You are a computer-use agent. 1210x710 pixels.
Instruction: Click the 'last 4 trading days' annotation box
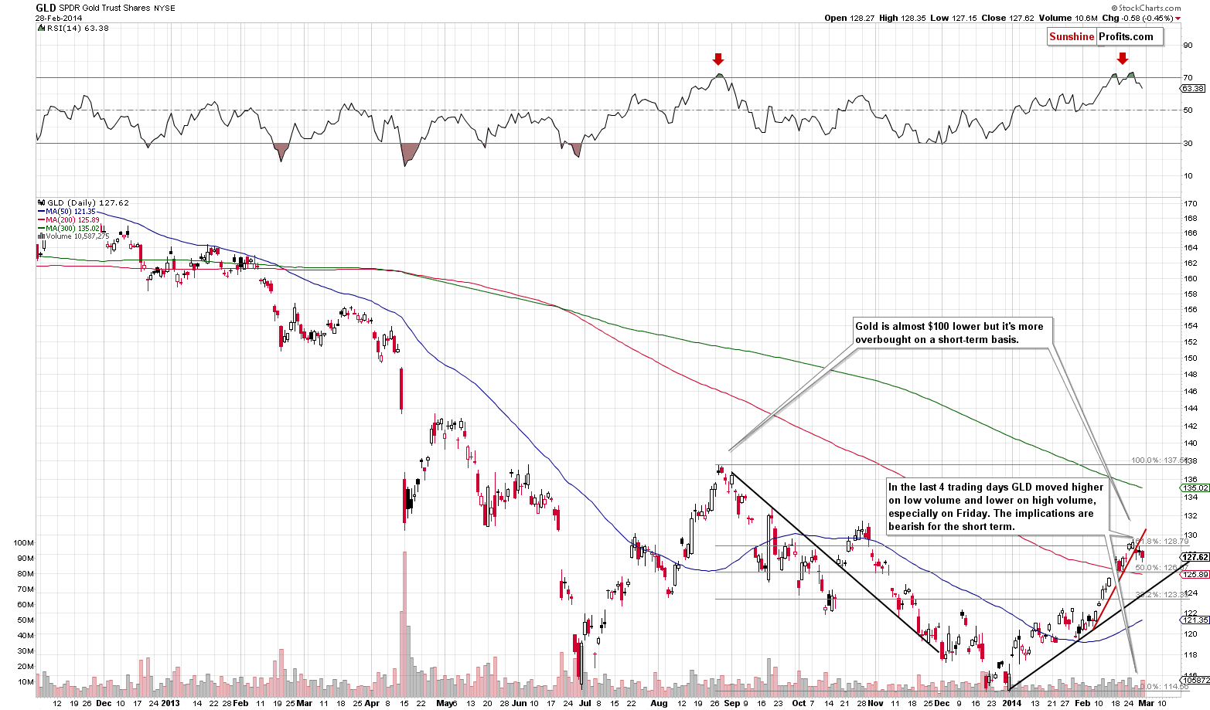997,507
